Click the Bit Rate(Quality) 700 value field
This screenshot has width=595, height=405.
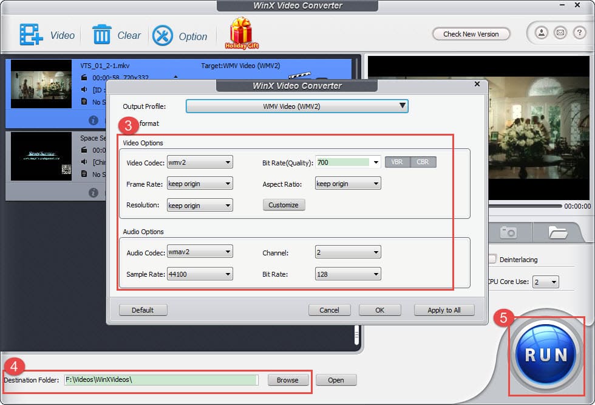coord(342,162)
